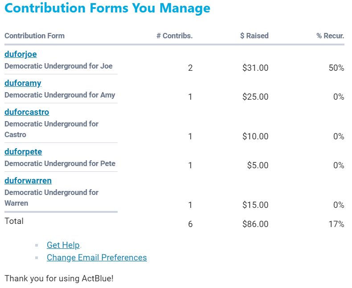The image size is (352, 288).
Task: Click the # Contribs. column header
Action: tap(174, 36)
